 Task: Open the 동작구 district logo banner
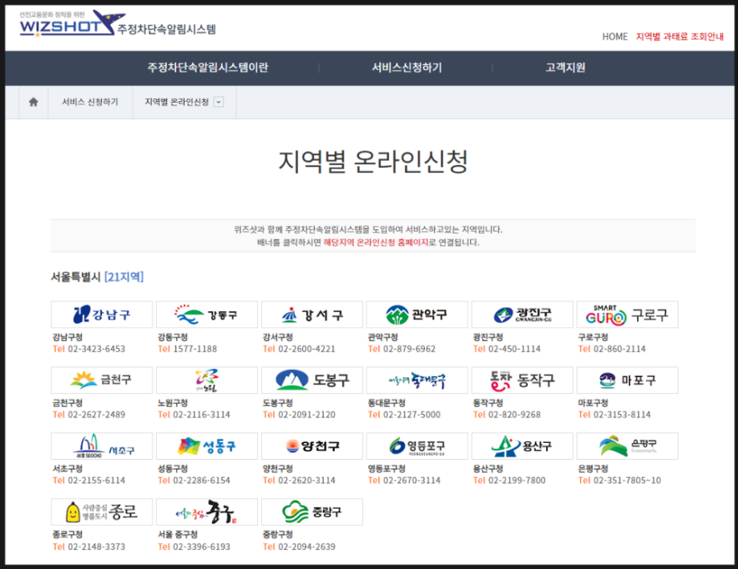(x=523, y=380)
